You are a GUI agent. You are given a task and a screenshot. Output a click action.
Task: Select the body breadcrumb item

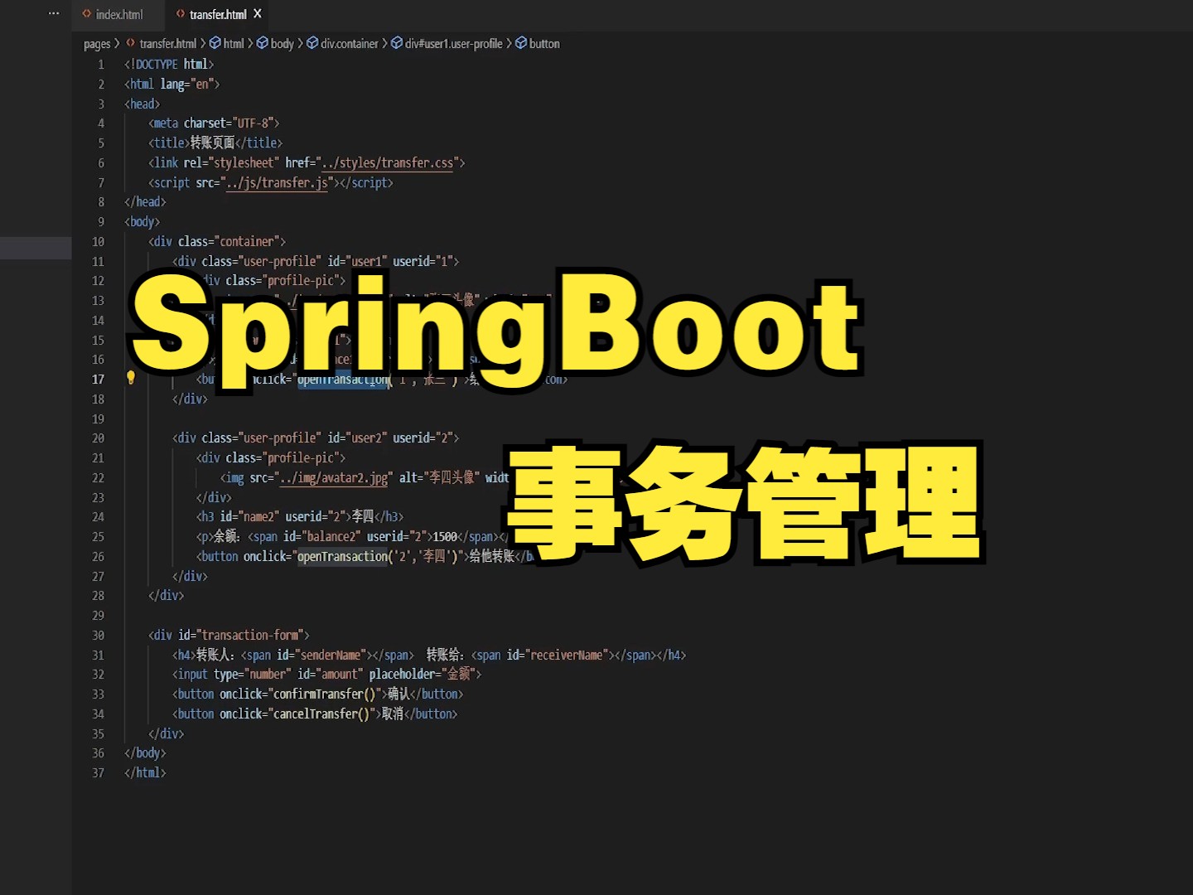point(283,44)
